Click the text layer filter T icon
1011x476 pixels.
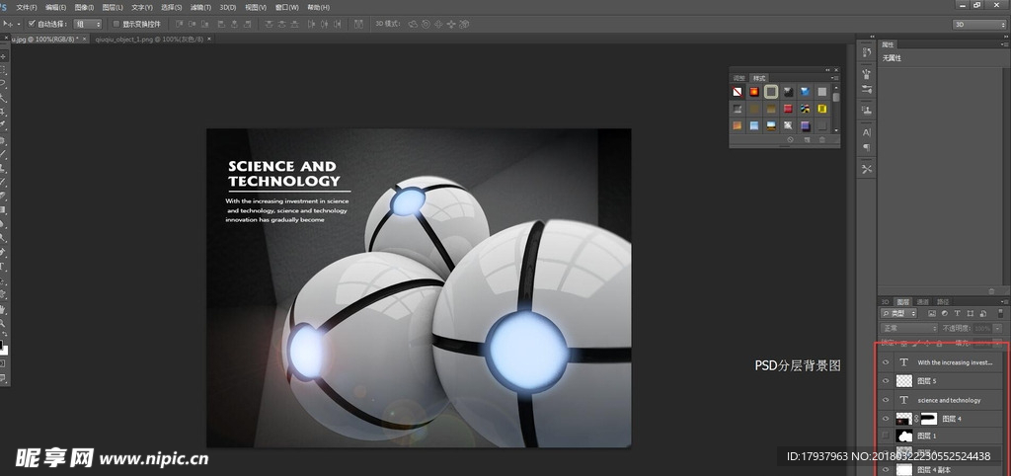[x=957, y=314]
